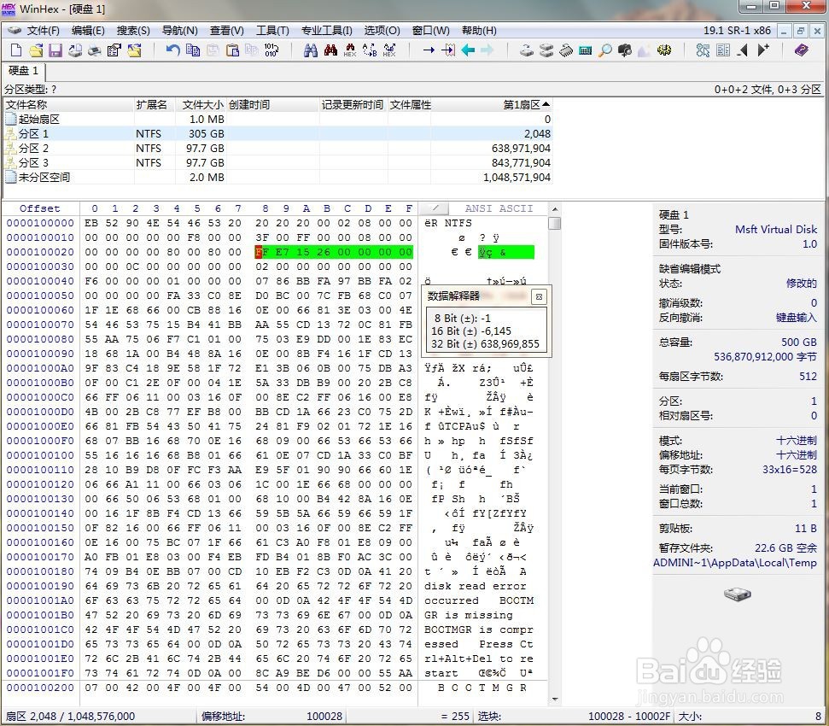Open the replace text A-to-B icon
This screenshot has height=726, width=829.
tap(370, 50)
